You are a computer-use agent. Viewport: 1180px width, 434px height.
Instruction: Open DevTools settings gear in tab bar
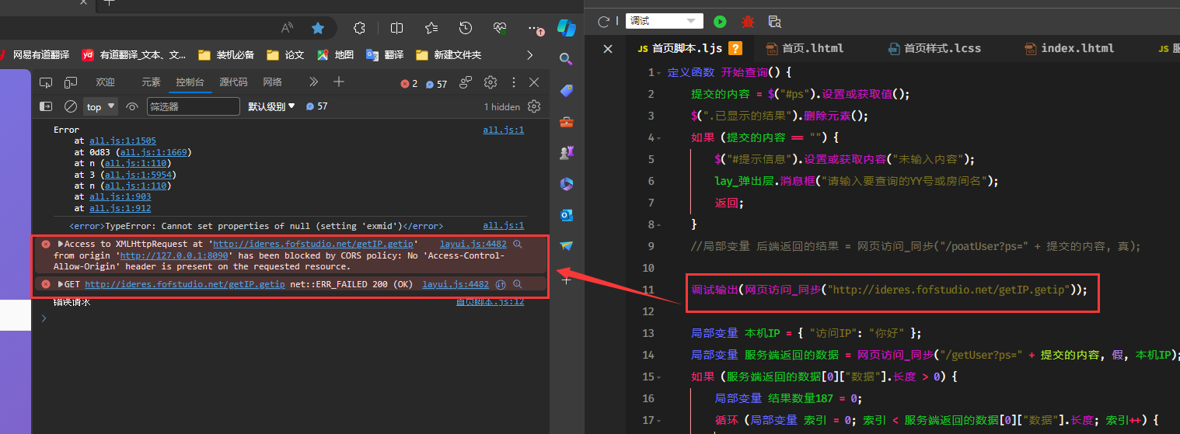(491, 82)
